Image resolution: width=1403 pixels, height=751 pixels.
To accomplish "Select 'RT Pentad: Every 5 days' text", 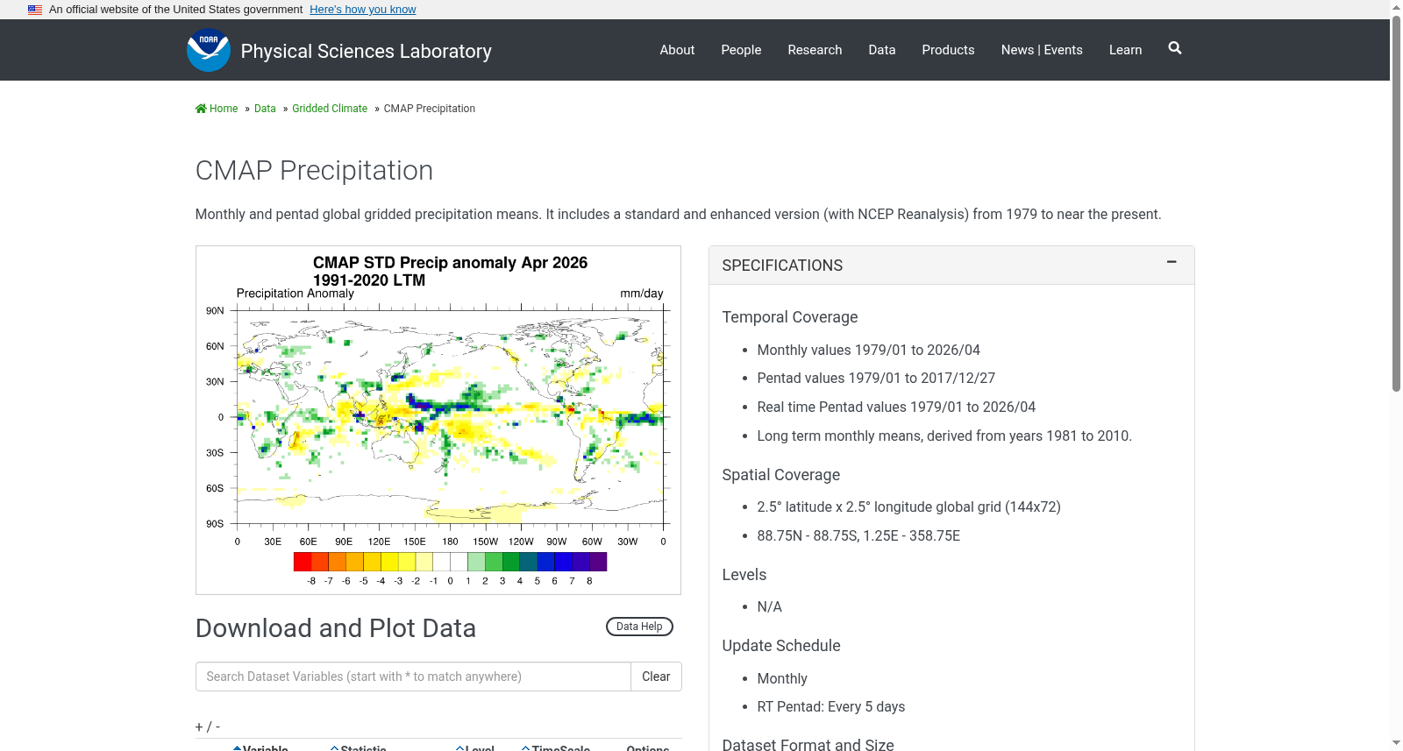I will tap(830, 706).
